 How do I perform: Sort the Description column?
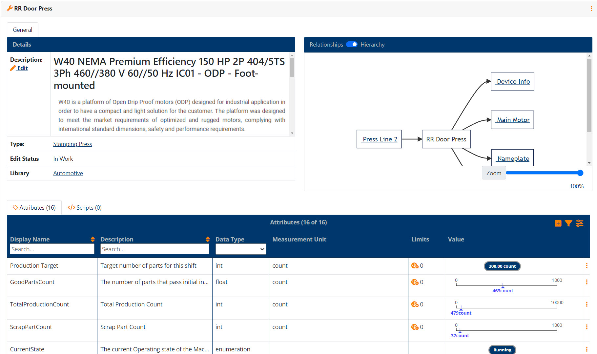(208, 239)
